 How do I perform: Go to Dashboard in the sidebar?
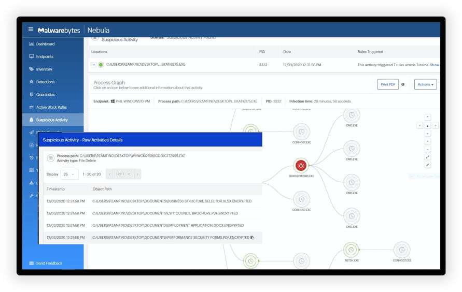(x=45, y=44)
